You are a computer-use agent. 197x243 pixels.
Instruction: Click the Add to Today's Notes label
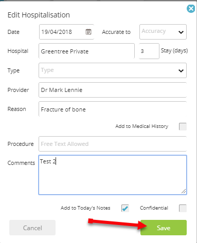pyautogui.click(x=85, y=208)
